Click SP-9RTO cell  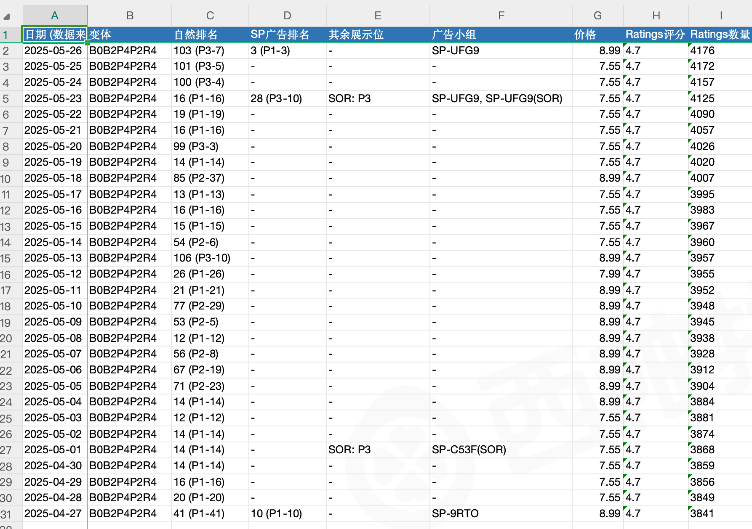tap(501, 514)
